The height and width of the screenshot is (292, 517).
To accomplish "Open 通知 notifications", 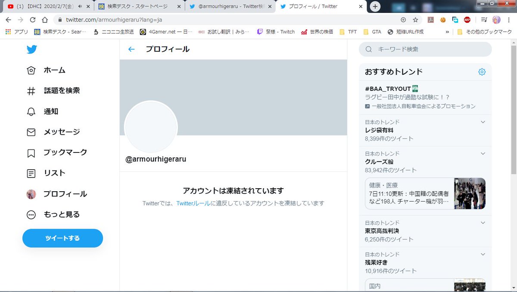I will pyautogui.click(x=42, y=112).
